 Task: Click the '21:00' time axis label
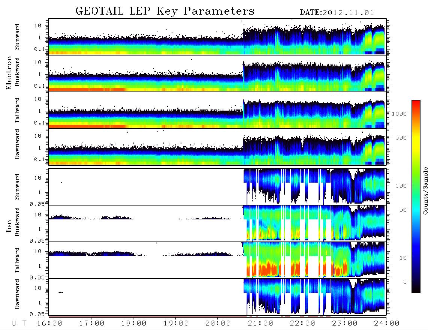(260, 323)
